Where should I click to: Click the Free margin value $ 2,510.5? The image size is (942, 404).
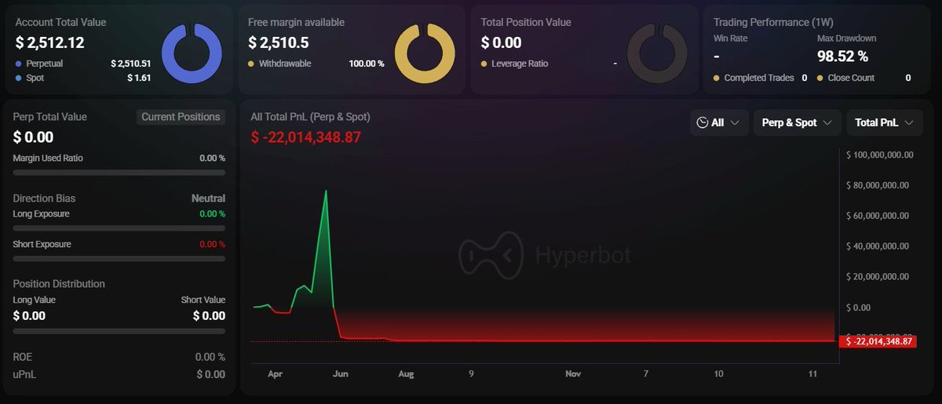click(x=278, y=42)
